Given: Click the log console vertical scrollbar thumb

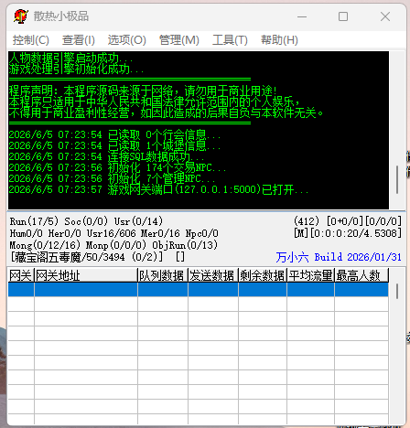Looking at the screenshot, I should coord(397,179).
